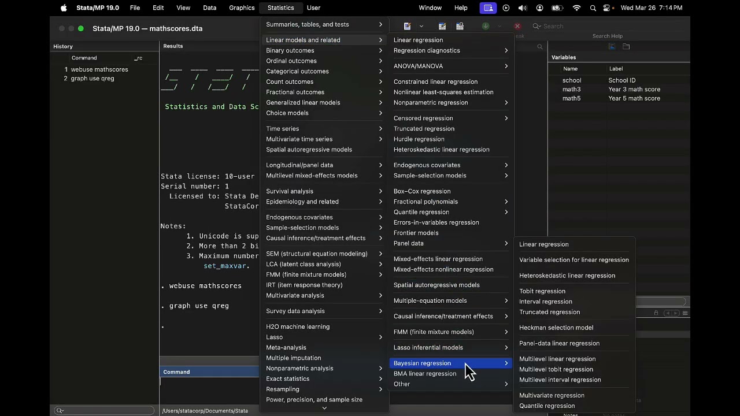Expand the ANOVA/MANOVA submenu

(450, 66)
